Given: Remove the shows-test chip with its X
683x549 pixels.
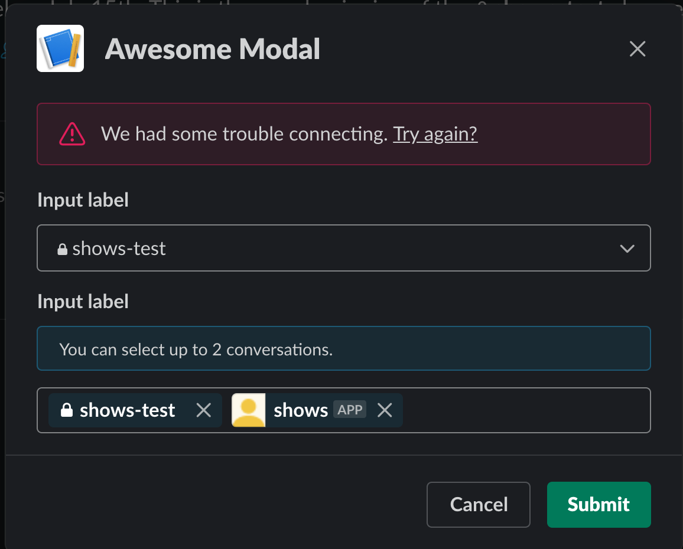Looking at the screenshot, I should (203, 410).
